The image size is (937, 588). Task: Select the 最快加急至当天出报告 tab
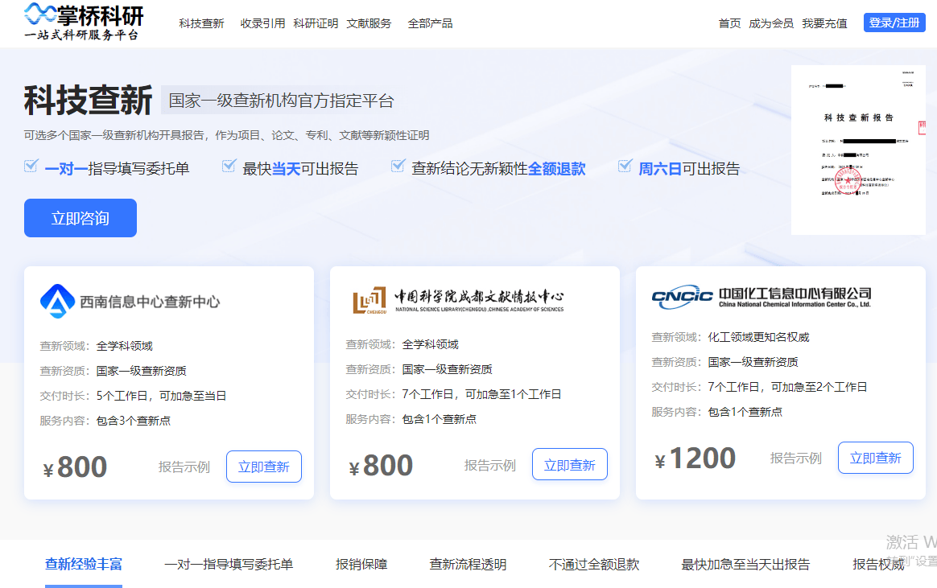(x=745, y=564)
